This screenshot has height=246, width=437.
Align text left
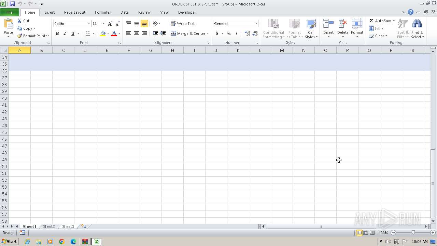[x=129, y=33]
